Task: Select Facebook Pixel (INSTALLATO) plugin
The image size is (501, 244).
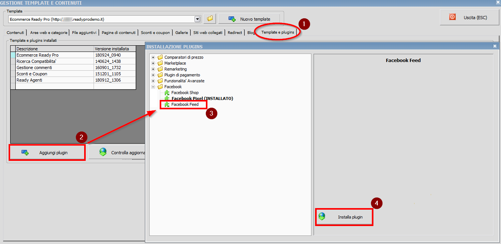Action: tap(202, 98)
